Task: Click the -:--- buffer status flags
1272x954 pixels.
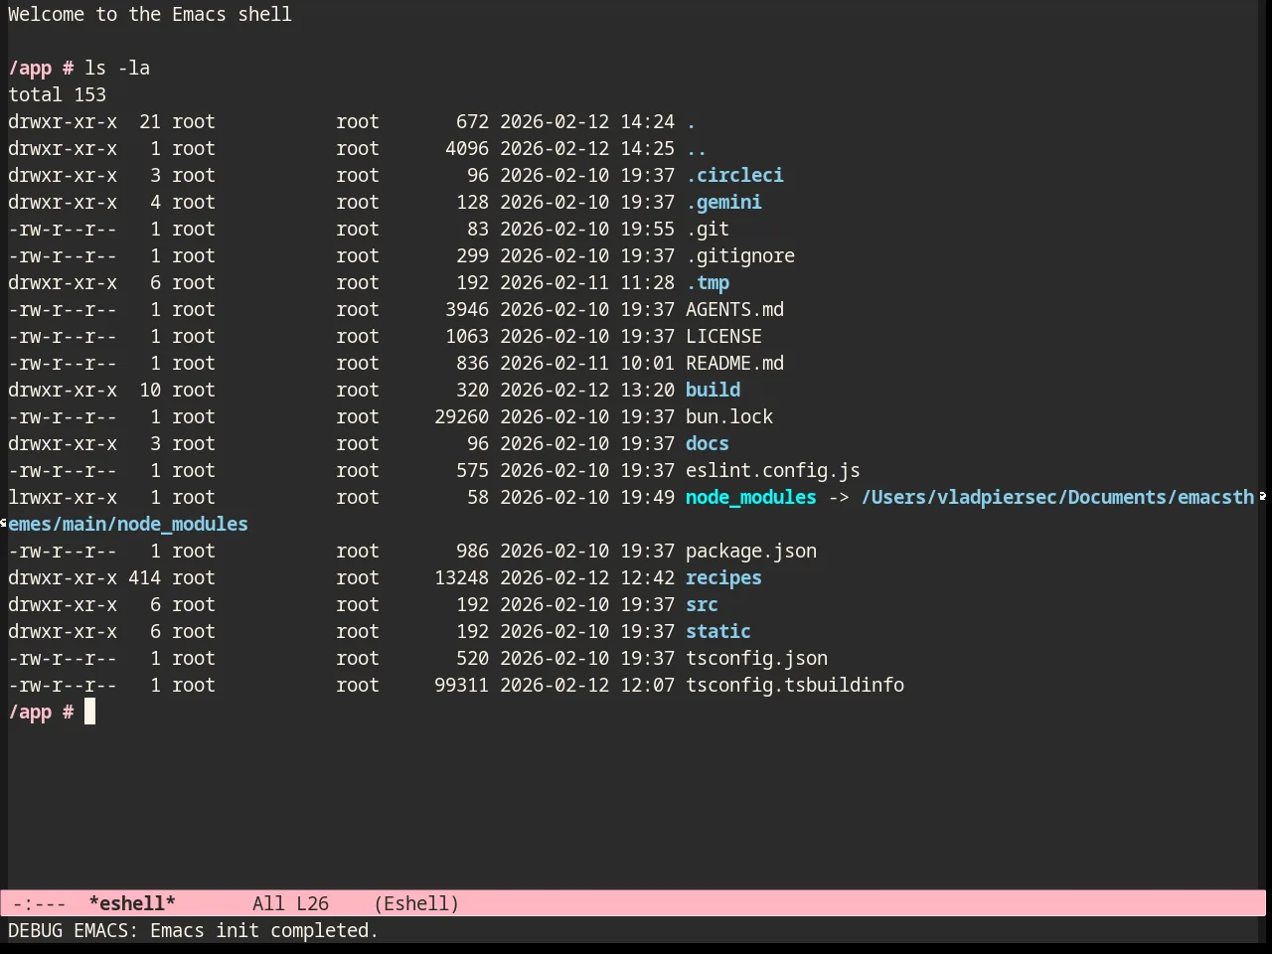Action: point(40,903)
